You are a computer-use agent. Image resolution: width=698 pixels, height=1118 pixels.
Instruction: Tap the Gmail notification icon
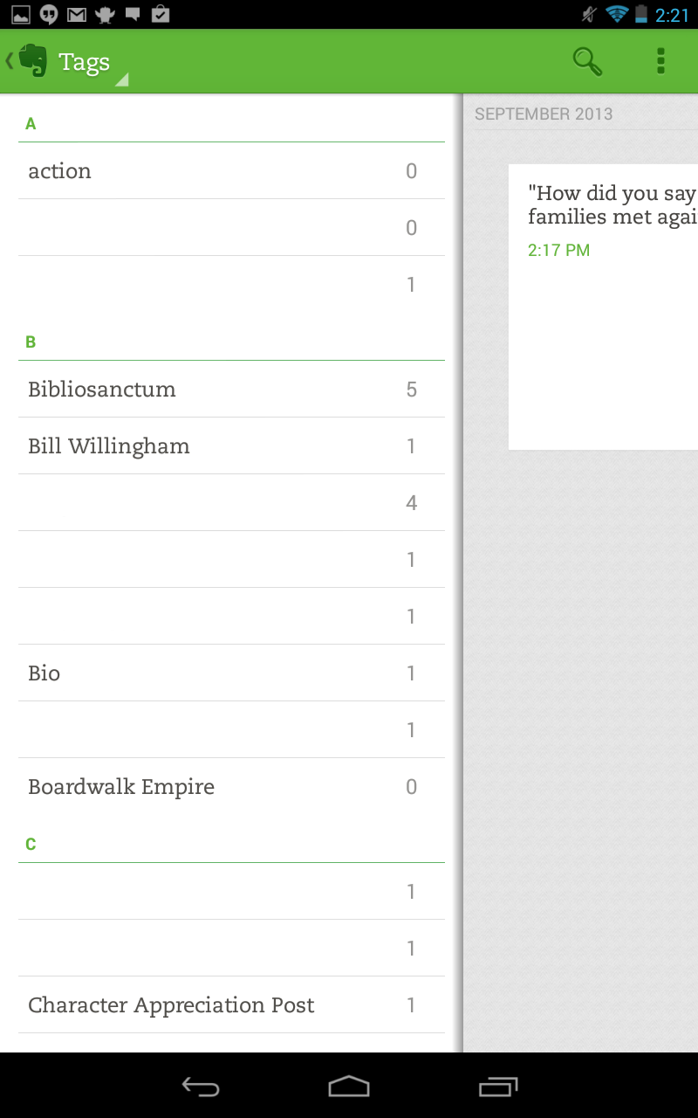[x=77, y=15]
